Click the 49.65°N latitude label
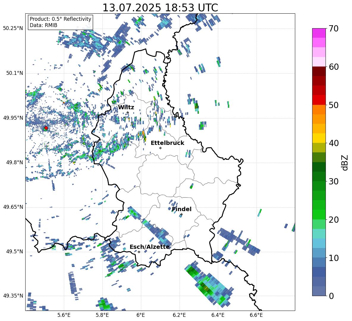The width and height of the screenshot is (352, 321). coord(13,207)
